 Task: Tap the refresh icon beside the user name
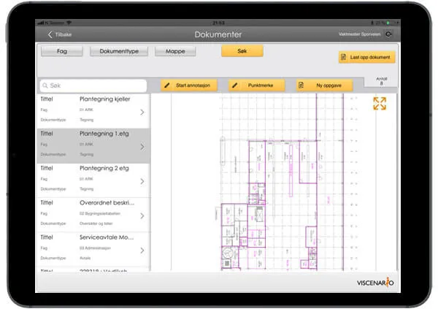click(x=388, y=34)
